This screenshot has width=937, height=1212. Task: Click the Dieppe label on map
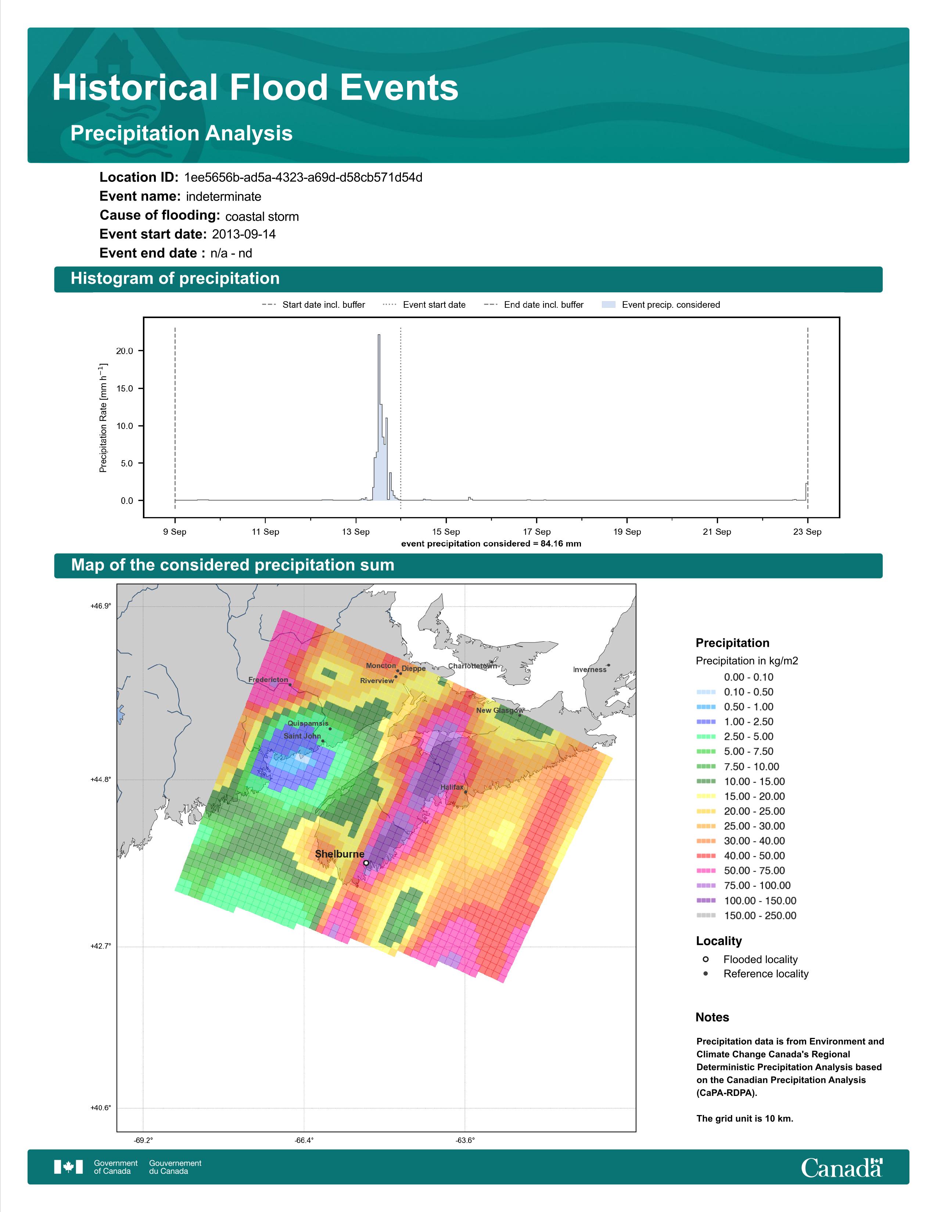(413, 669)
